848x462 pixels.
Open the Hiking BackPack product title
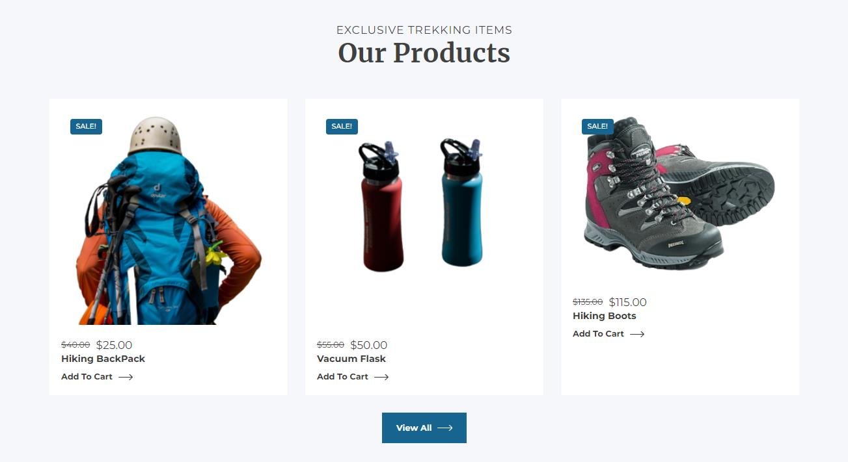tap(103, 359)
